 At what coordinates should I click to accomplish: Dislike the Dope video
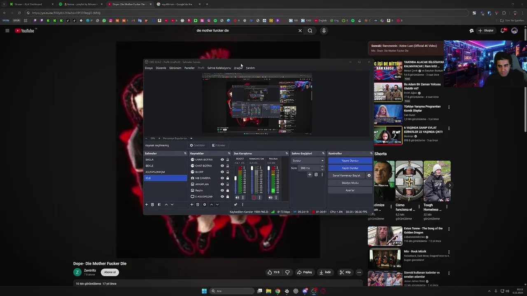tap(287, 272)
